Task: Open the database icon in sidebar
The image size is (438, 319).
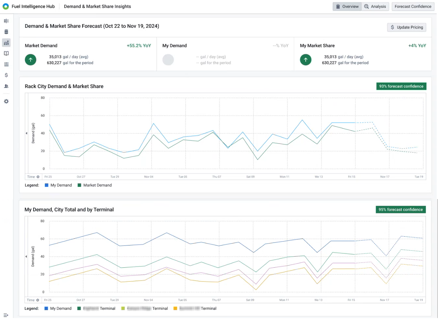Action: [x=6, y=32]
